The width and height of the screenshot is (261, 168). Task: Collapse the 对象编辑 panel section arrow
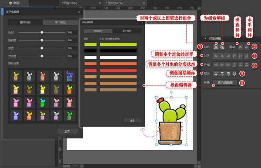click(x=205, y=38)
